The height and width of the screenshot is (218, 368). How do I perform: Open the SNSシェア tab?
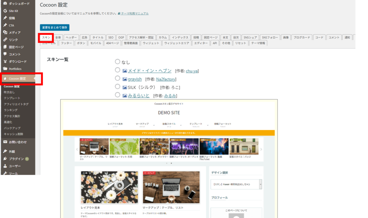click(x=250, y=37)
